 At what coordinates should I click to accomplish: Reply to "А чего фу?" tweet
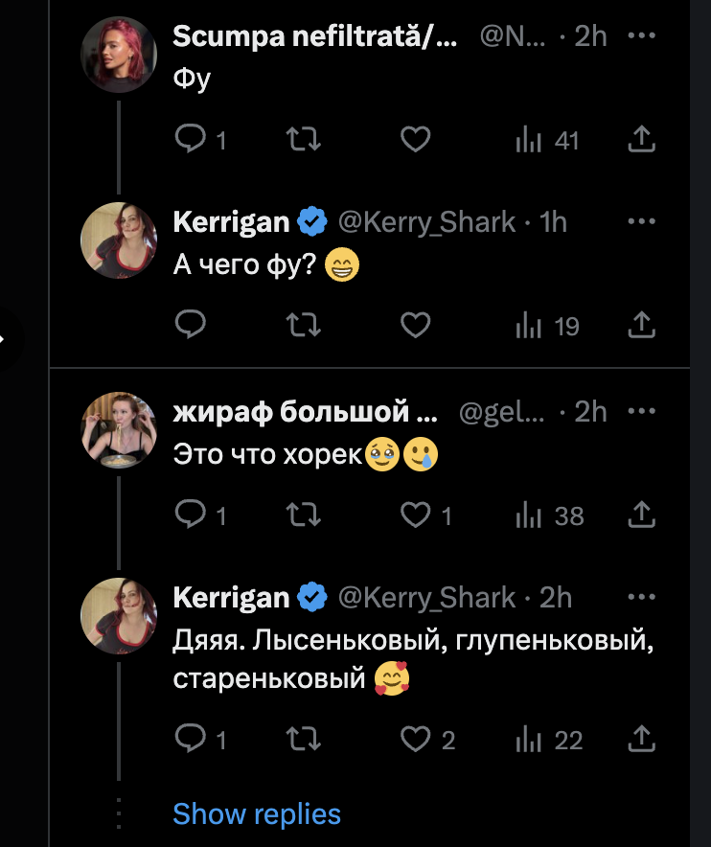click(x=191, y=326)
